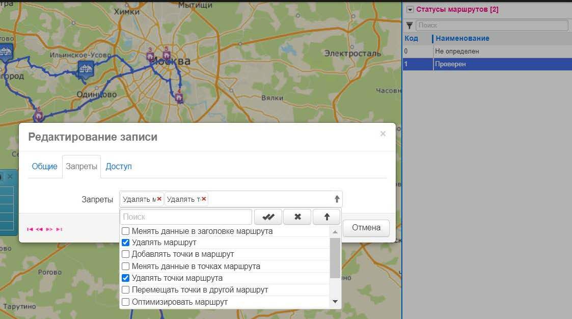Screen dimensions: 572x319
Task: Sort by Наименование column header
Action: pyautogui.click(x=462, y=38)
